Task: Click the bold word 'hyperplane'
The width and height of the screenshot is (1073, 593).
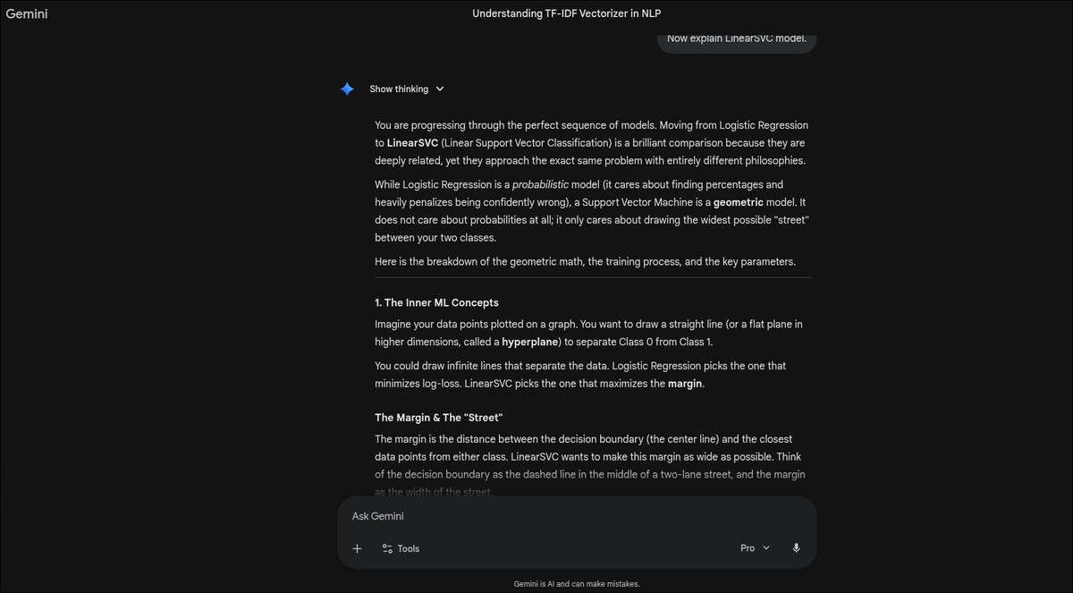Action: pyautogui.click(x=530, y=342)
